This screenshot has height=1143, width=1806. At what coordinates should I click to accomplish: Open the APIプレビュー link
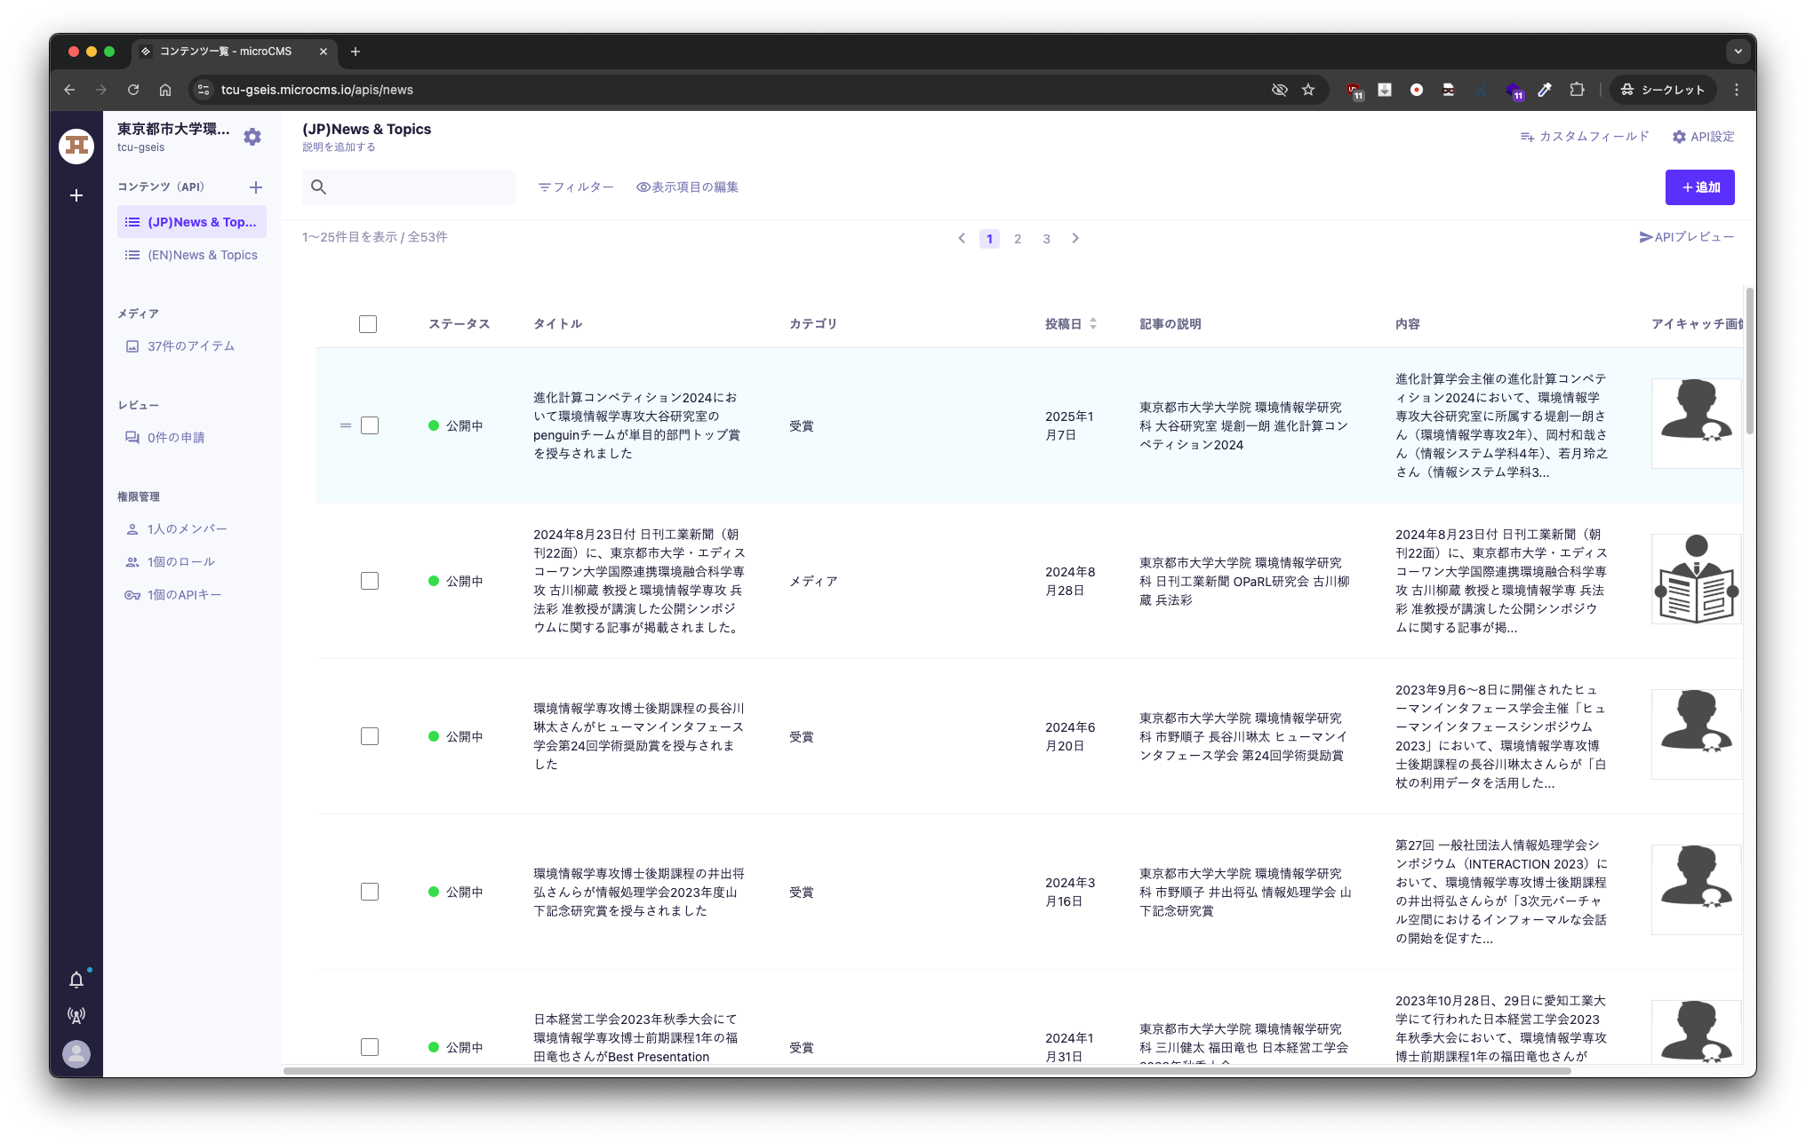click(x=1686, y=237)
